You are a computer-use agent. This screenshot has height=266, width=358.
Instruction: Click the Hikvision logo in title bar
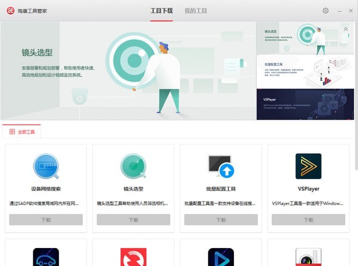coord(9,11)
